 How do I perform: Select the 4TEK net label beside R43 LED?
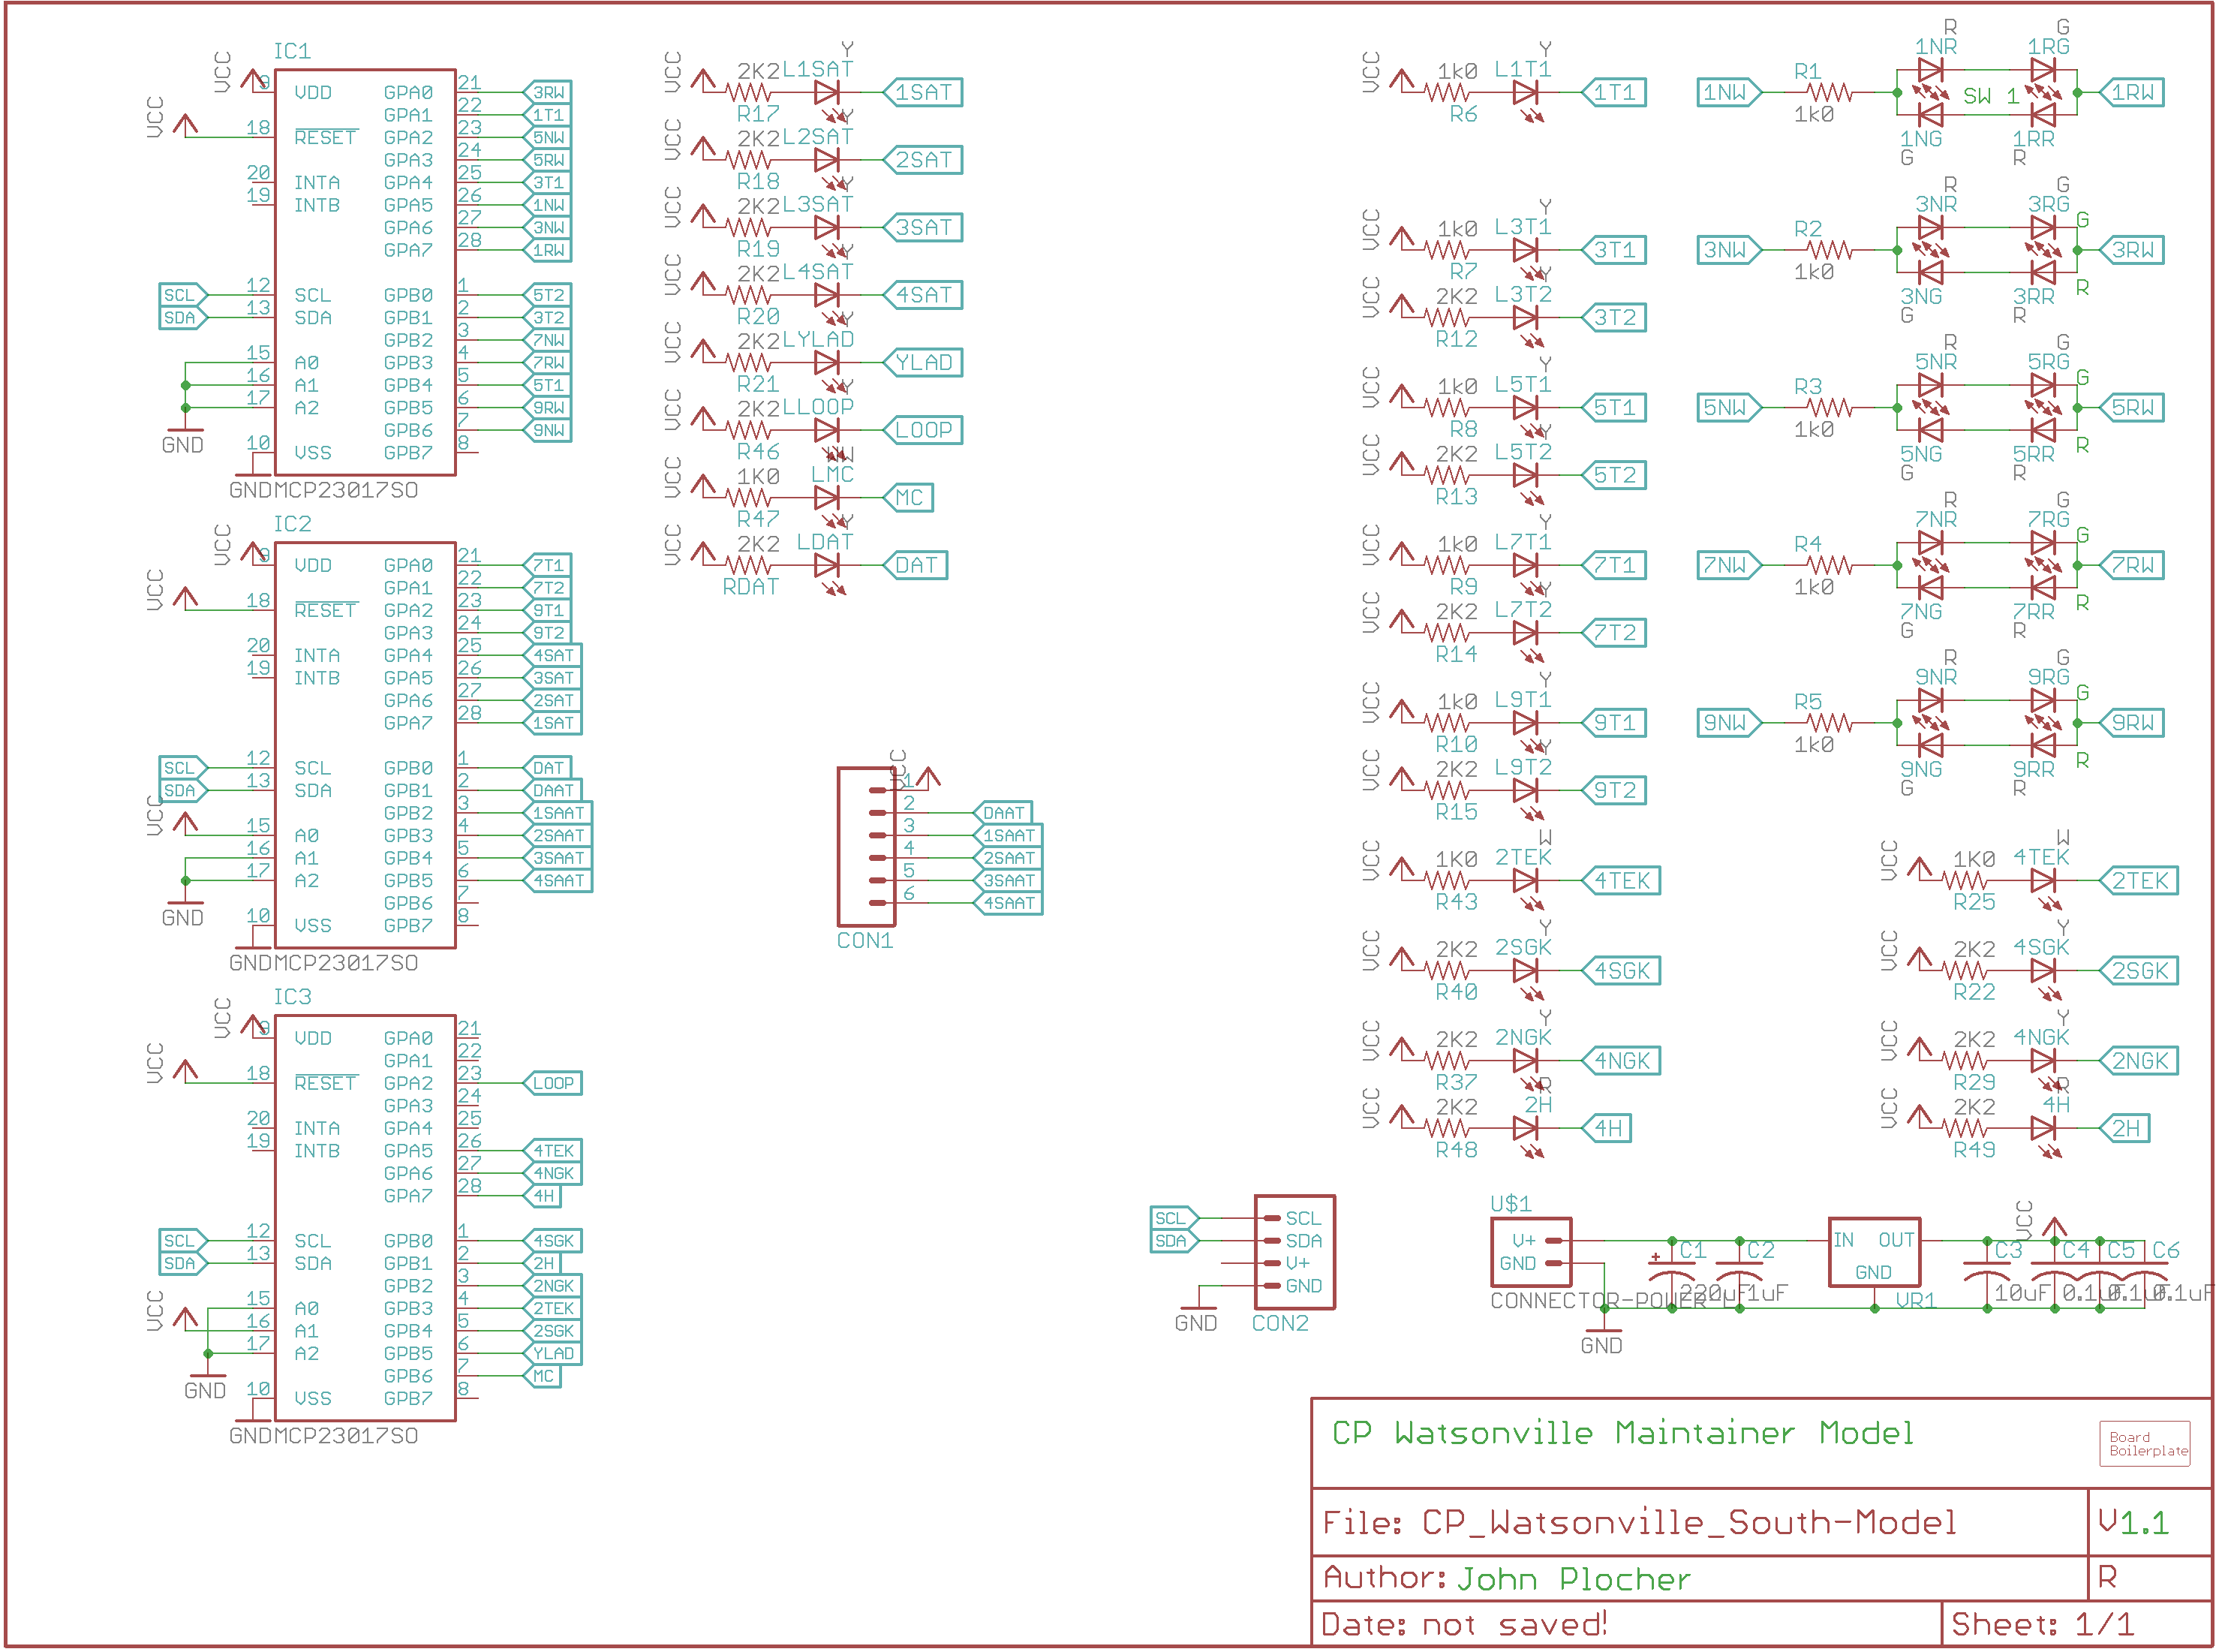coord(1620,881)
